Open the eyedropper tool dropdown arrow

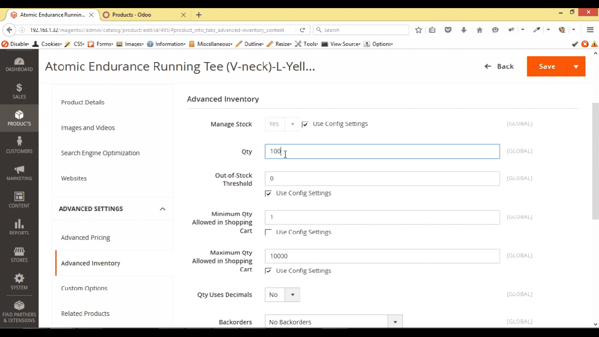548,30
